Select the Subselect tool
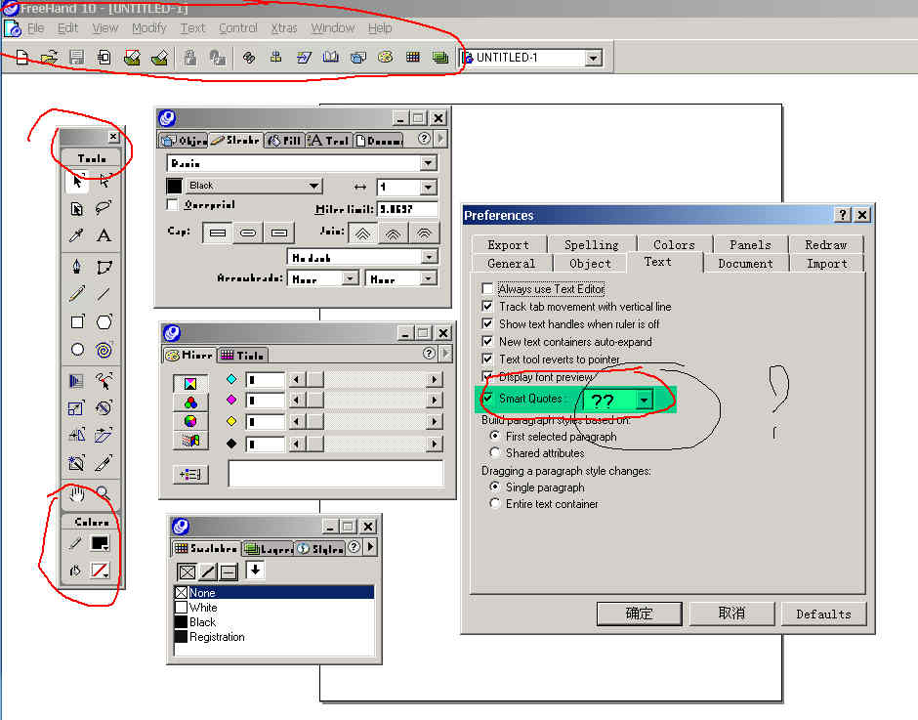Viewport: 918px width, 720px height. click(x=104, y=181)
